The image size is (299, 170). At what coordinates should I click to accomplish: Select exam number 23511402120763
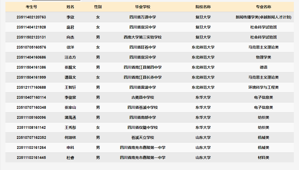point(31,17)
